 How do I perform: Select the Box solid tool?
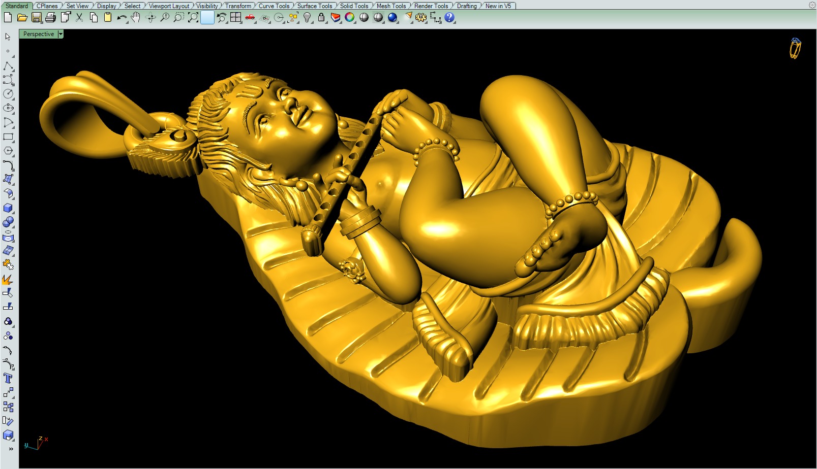coord(8,208)
